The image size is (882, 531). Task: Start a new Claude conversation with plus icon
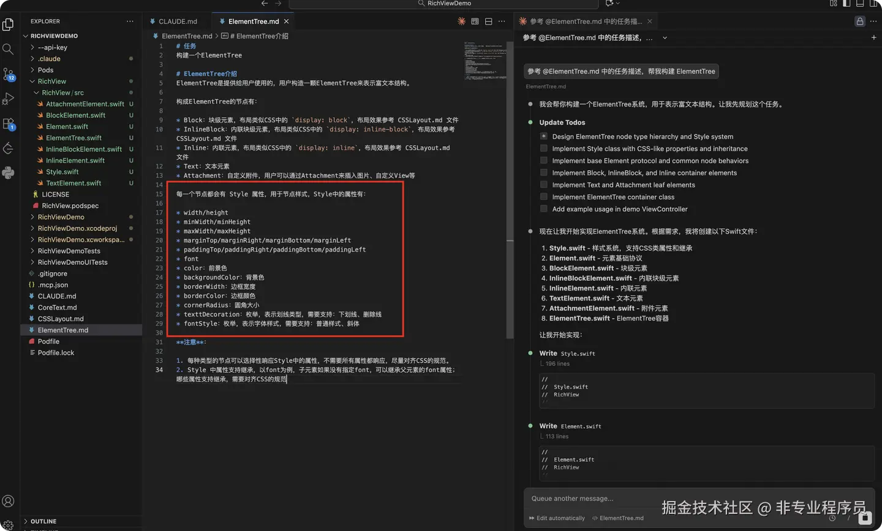[x=873, y=38]
